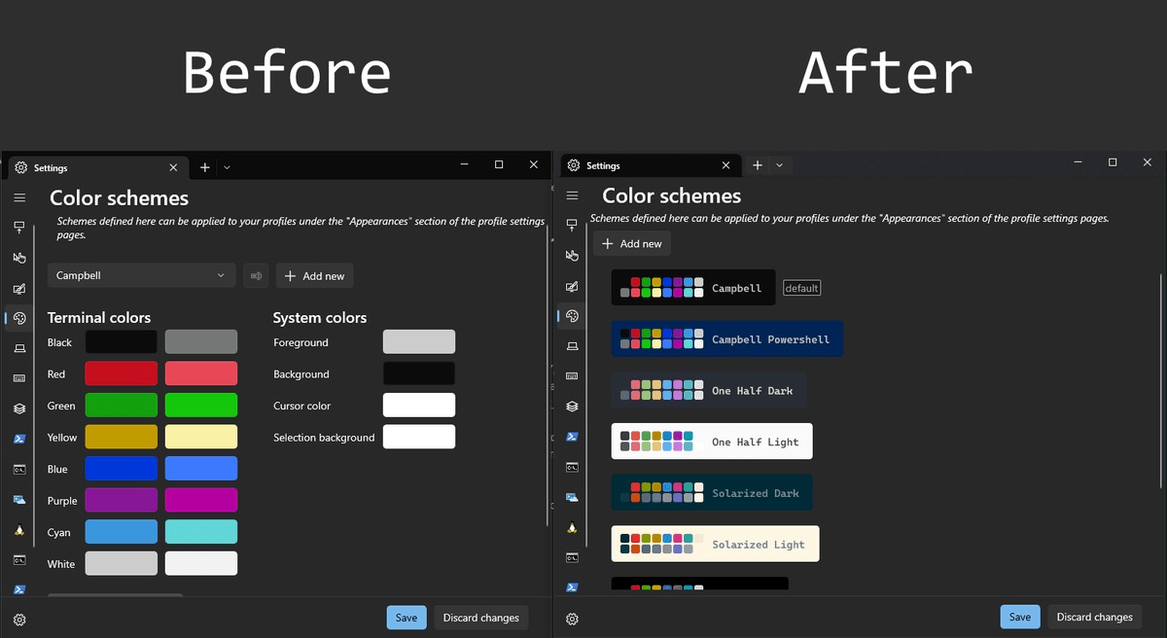The height and width of the screenshot is (638, 1167).
Task: Click the "Terminal colors" heading
Action: point(99,318)
